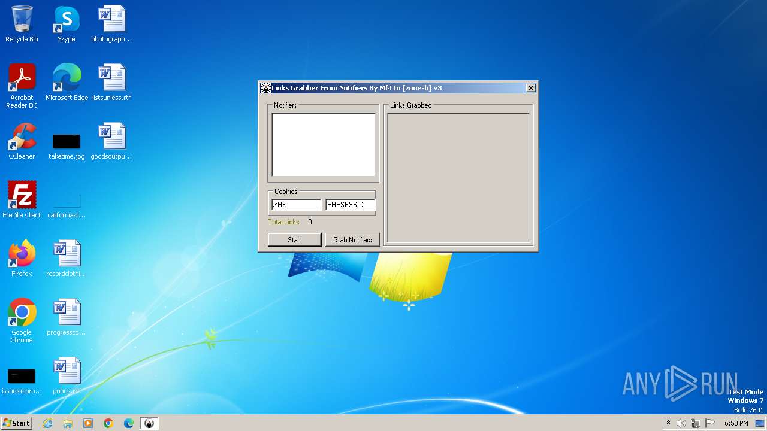Screen dimensions: 767x431
Task: Click the Links Grabbed list area
Action: click(458, 178)
